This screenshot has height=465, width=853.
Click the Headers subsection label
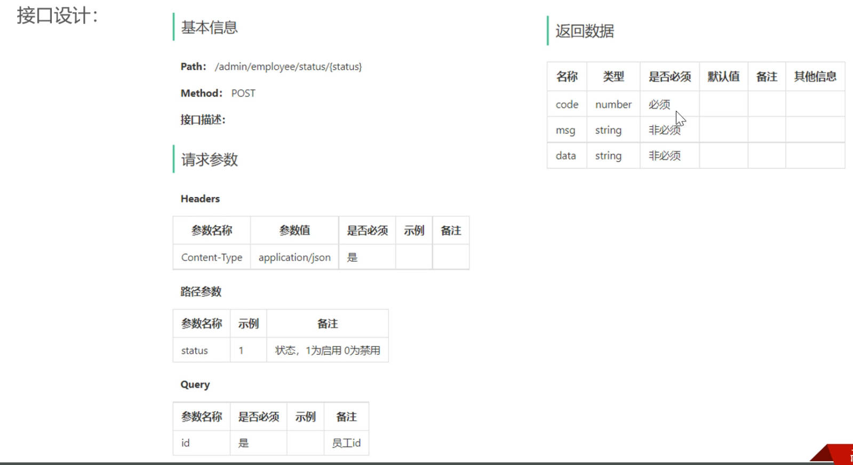coord(200,199)
